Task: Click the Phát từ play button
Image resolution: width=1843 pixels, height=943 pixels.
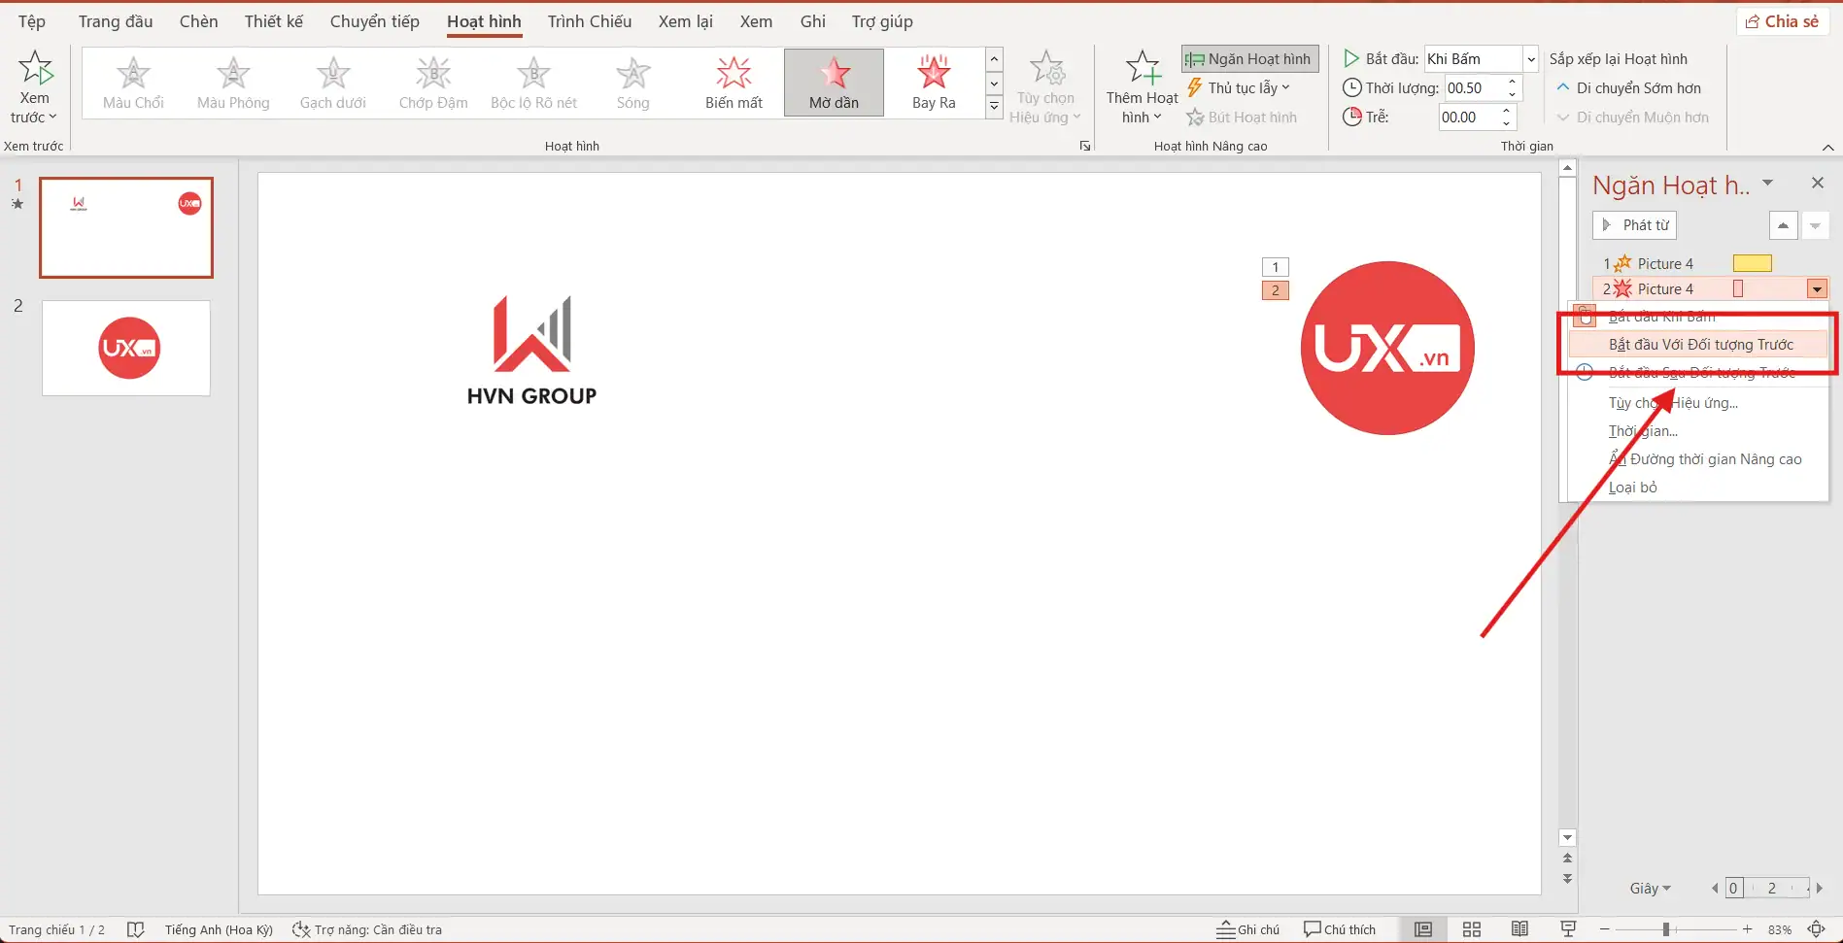Action: coord(1635,225)
